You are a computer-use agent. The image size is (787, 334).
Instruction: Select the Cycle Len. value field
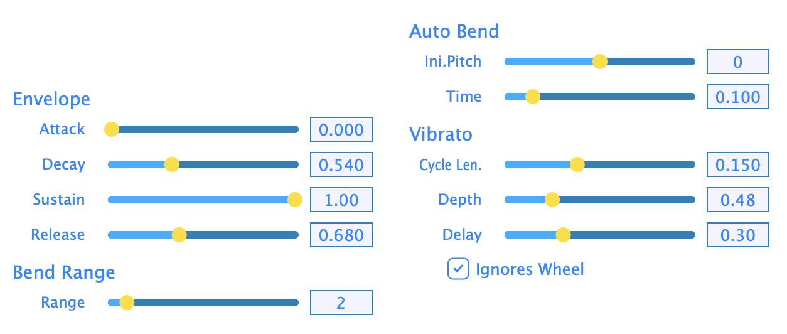(738, 165)
